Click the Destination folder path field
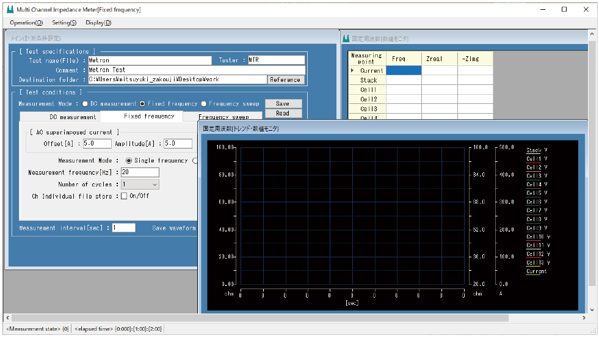599x338 pixels. tap(177, 79)
